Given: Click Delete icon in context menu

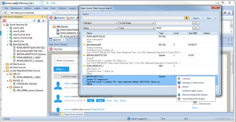Looking at the screenshot, I should (179, 87).
